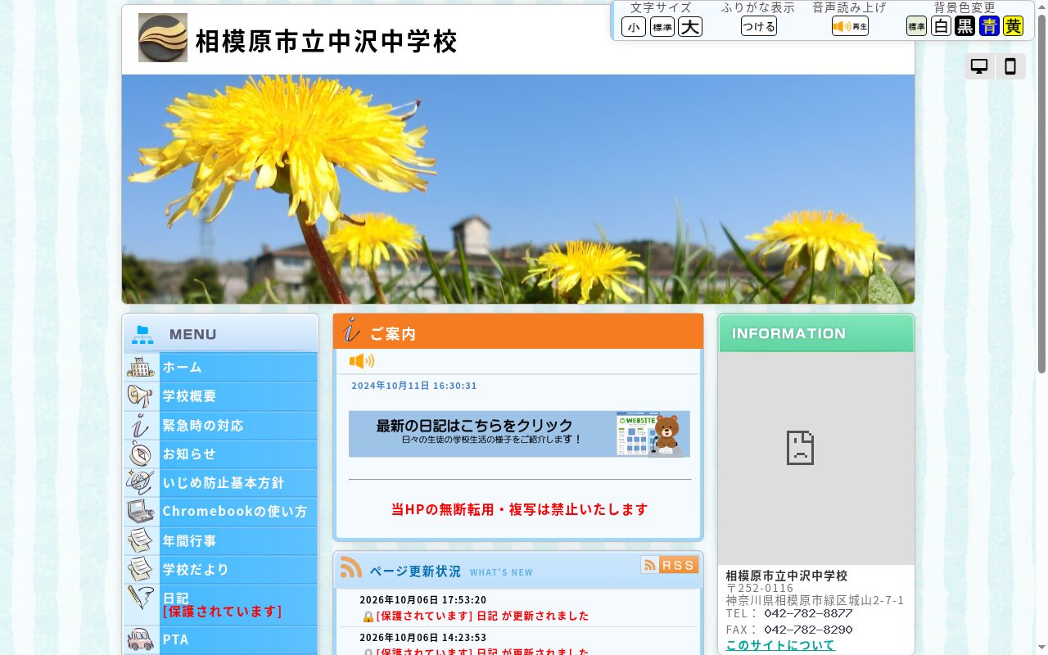Click the 最新の日記はこちらをクリック banner
Viewport: 1048px width, 655px height.
tap(519, 434)
